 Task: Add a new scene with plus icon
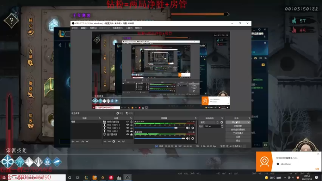pos(73,142)
